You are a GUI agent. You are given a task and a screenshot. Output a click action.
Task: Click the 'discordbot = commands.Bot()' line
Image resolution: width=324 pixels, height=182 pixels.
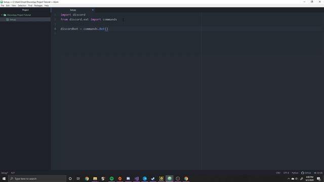point(85,29)
